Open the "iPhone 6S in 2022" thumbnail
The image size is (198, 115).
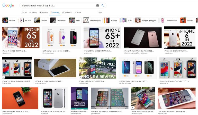[x=21, y=38]
